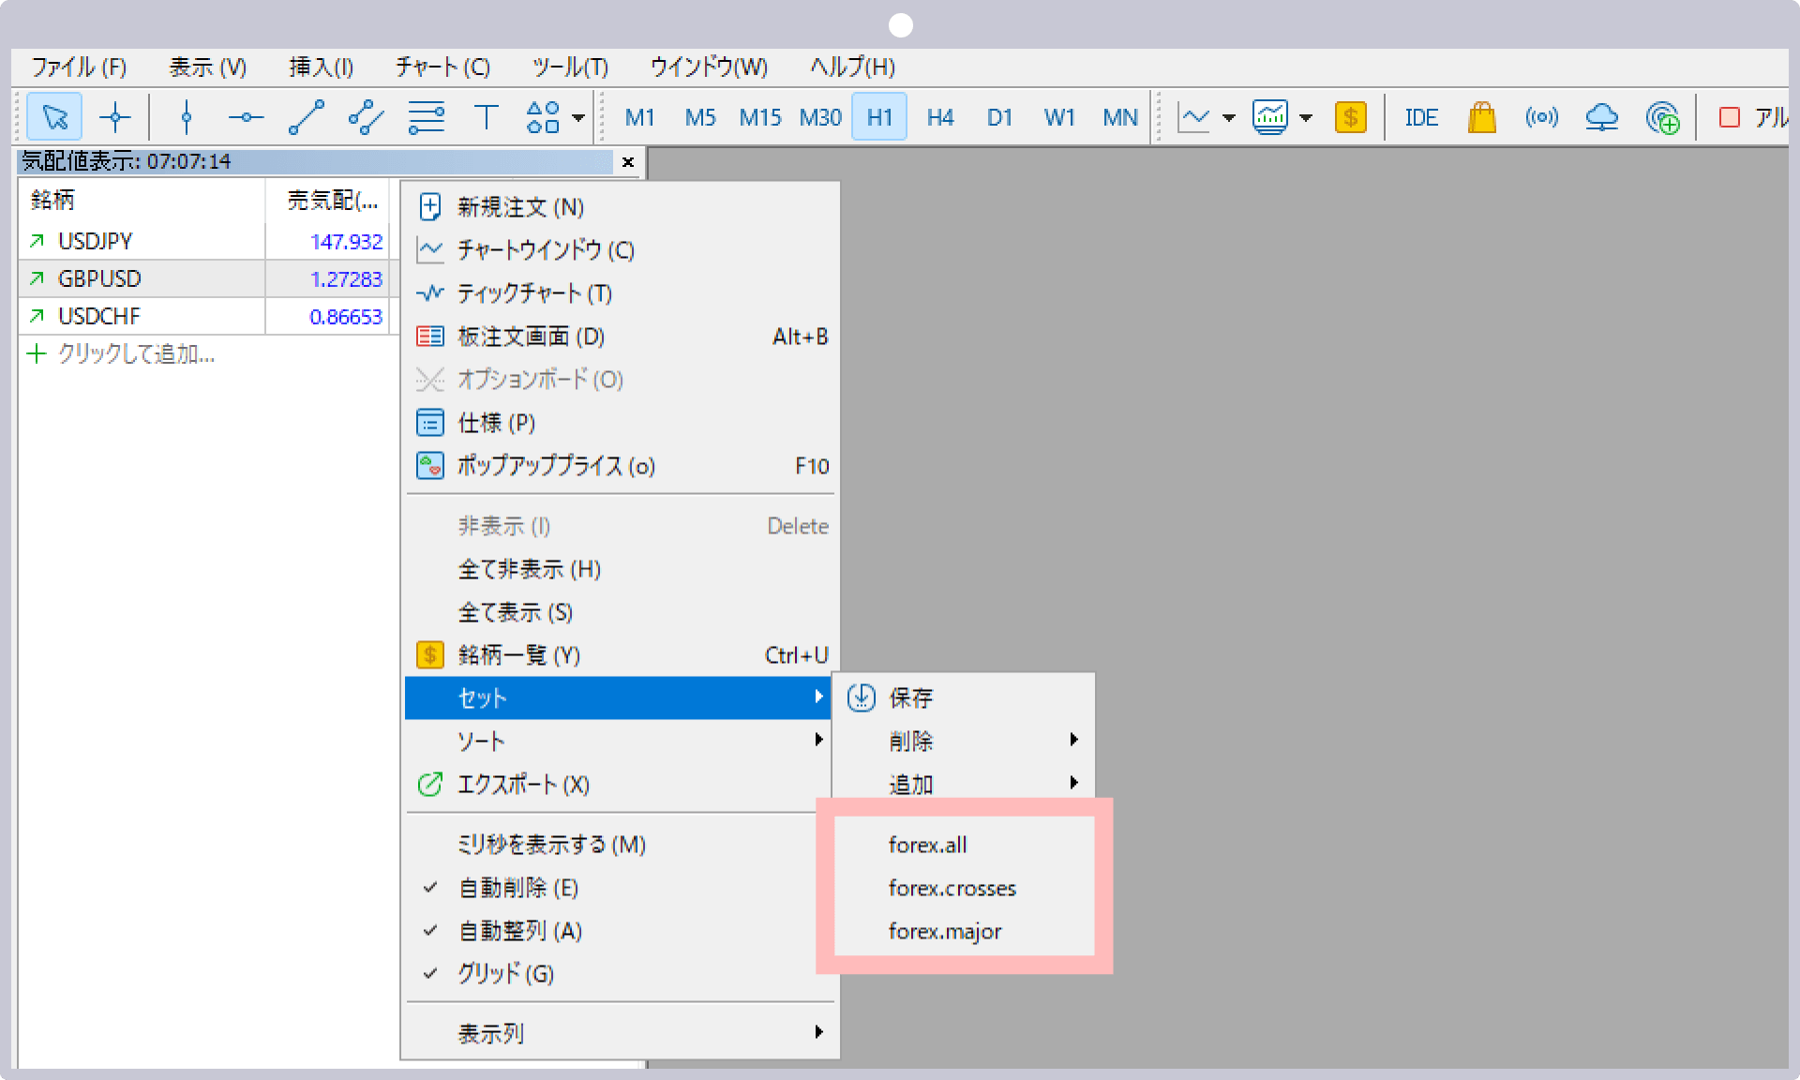This screenshot has width=1800, height=1080.
Task: Close the 気配値表示 panel
Action: point(627,161)
